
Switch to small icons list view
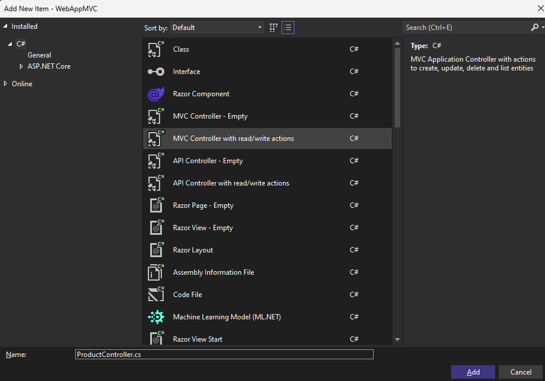pos(288,28)
